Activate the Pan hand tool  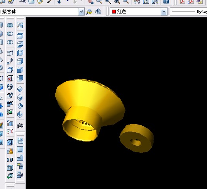click(x=90, y=2)
